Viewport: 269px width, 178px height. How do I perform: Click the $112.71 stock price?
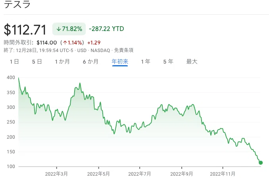[x=25, y=30]
